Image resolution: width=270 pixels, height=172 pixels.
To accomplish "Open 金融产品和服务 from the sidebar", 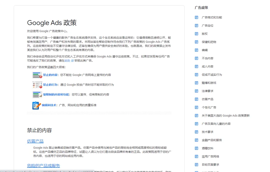I will pos(212,140).
